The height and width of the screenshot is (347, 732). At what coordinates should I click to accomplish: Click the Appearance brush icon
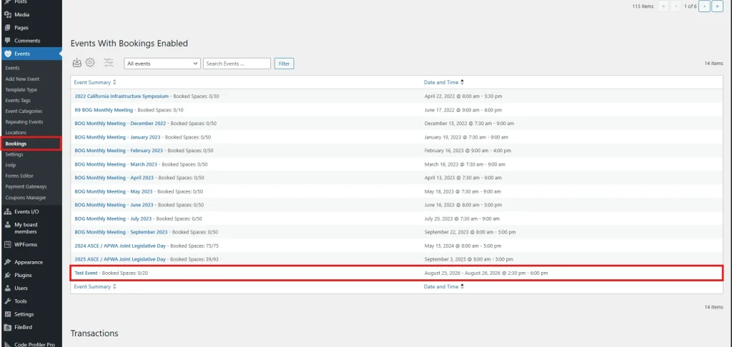(x=7, y=262)
